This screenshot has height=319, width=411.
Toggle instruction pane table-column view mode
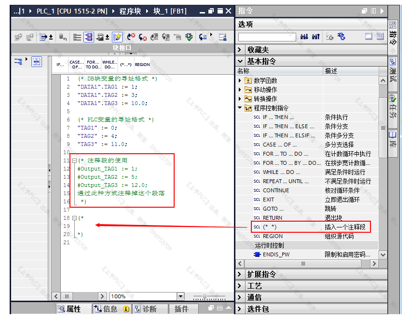click(x=380, y=37)
